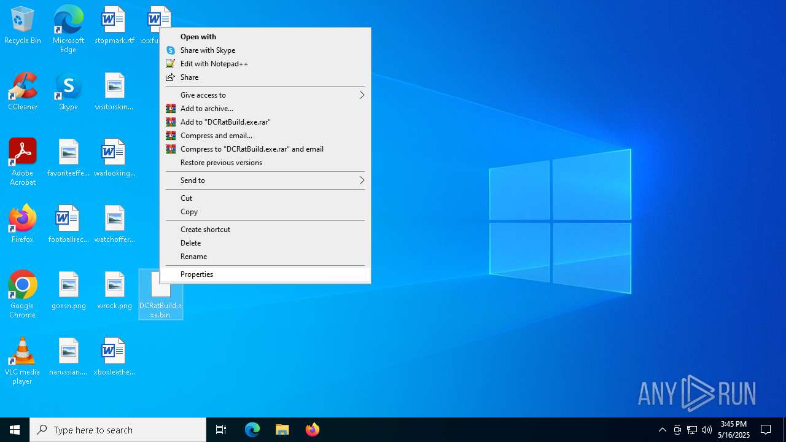Image resolution: width=786 pixels, height=442 pixels.
Task: Select the xboxleathe Word document icon
Action: 114,357
